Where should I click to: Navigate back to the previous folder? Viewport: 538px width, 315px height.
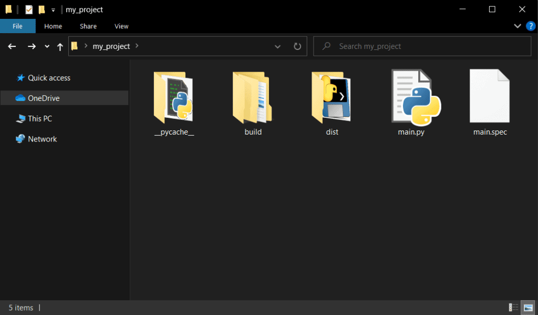point(12,46)
